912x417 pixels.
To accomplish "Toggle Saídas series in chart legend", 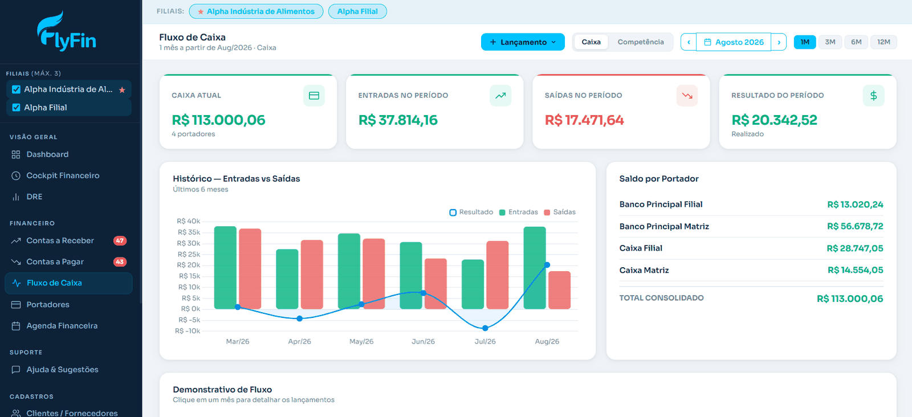I will pos(560,212).
